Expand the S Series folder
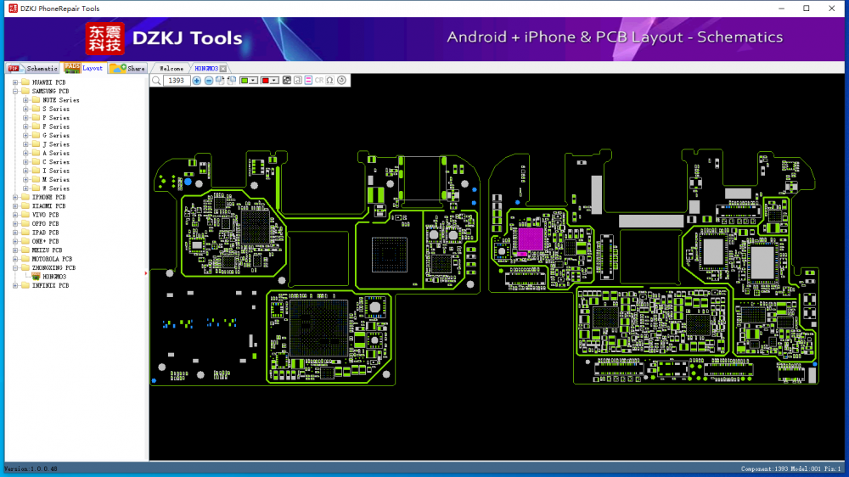 [x=25, y=109]
